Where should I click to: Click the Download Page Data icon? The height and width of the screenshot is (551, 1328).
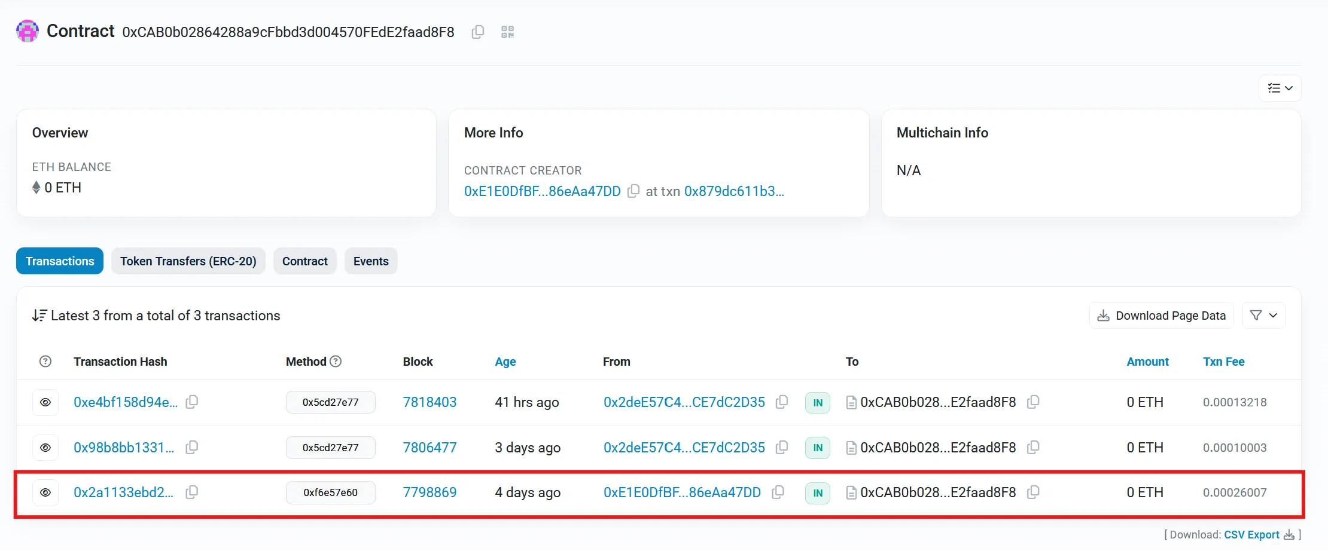[1102, 315]
